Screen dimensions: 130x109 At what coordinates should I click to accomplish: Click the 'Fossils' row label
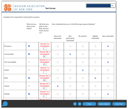[x=6, y=70]
